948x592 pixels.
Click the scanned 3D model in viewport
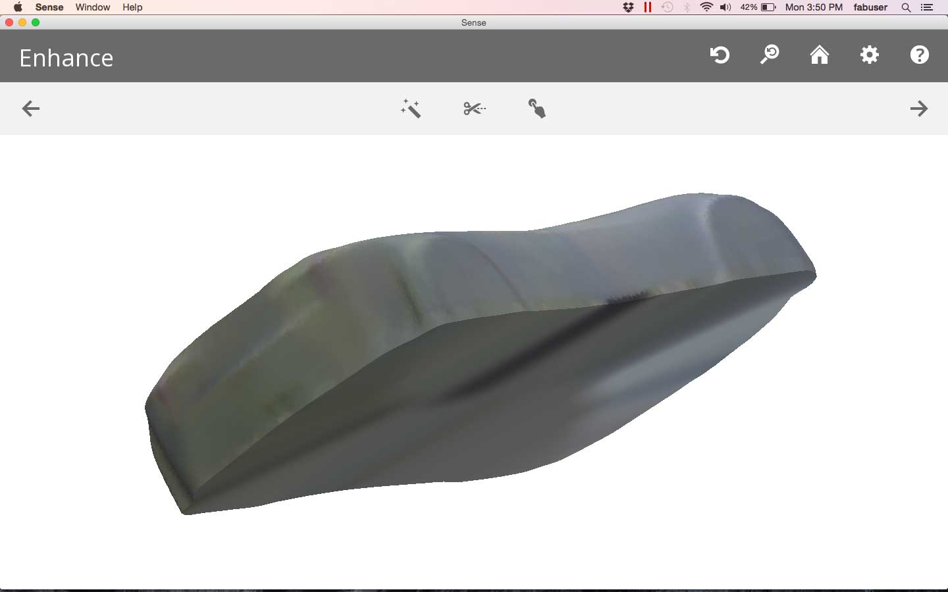(x=481, y=355)
